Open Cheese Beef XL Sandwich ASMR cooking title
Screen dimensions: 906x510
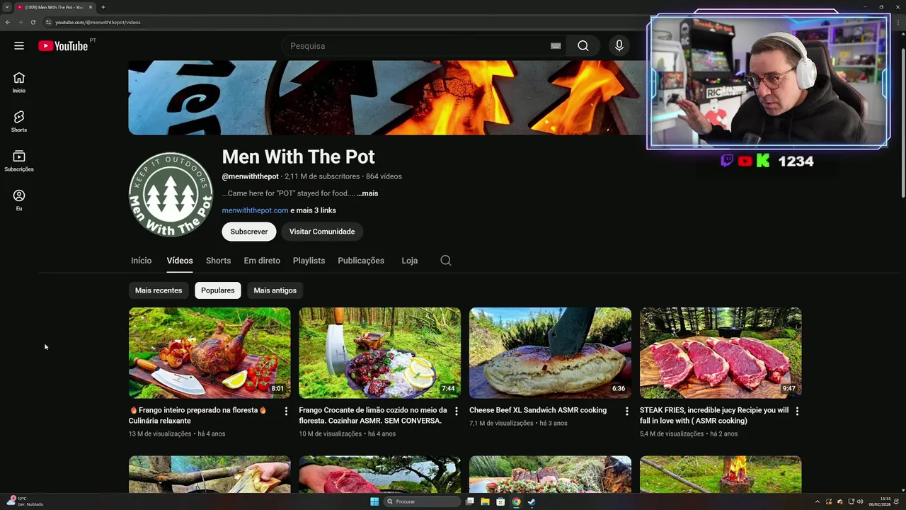click(538, 410)
